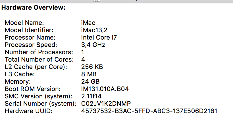
Task: Select the SMC Version value 2.11f14
Action: pyautogui.click(x=91, y=96)
